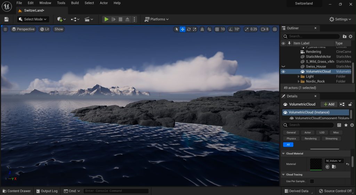Click the eject button in the toolbar
356x195 pixels.
coord(127,19)
